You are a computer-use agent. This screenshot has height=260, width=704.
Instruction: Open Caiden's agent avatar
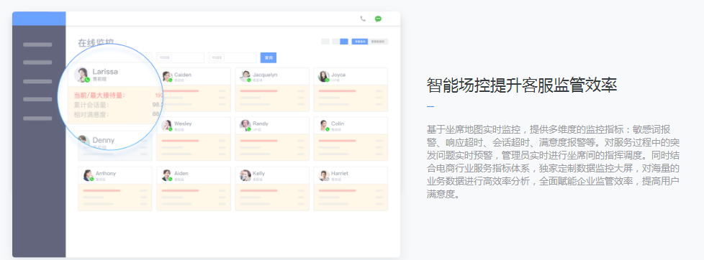click(167, 77)
